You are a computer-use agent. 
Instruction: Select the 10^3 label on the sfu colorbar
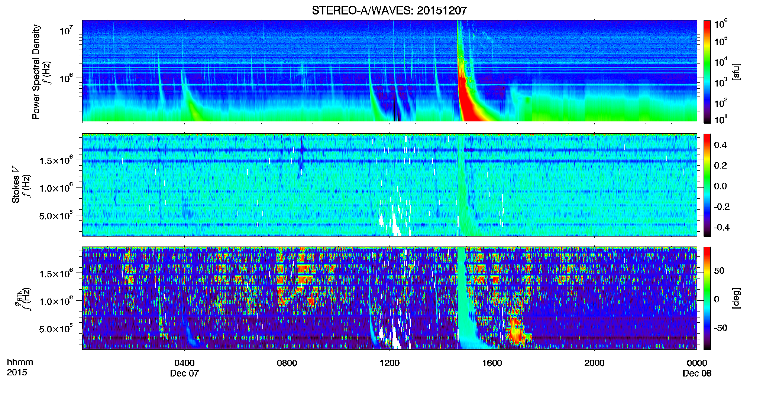point(721,82)
